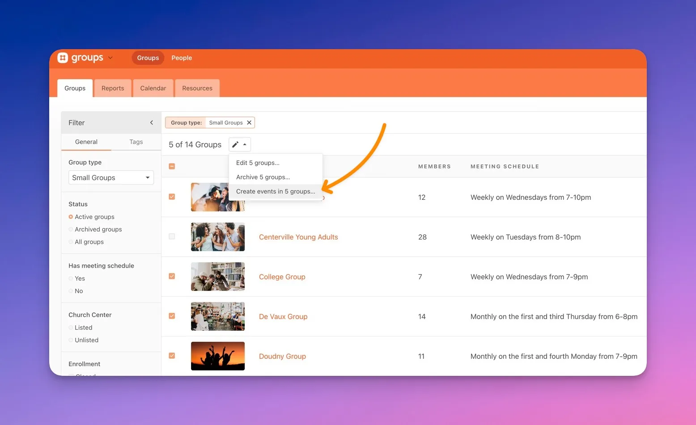
Task: Select Archived groups status option
Action: (71, 229)
